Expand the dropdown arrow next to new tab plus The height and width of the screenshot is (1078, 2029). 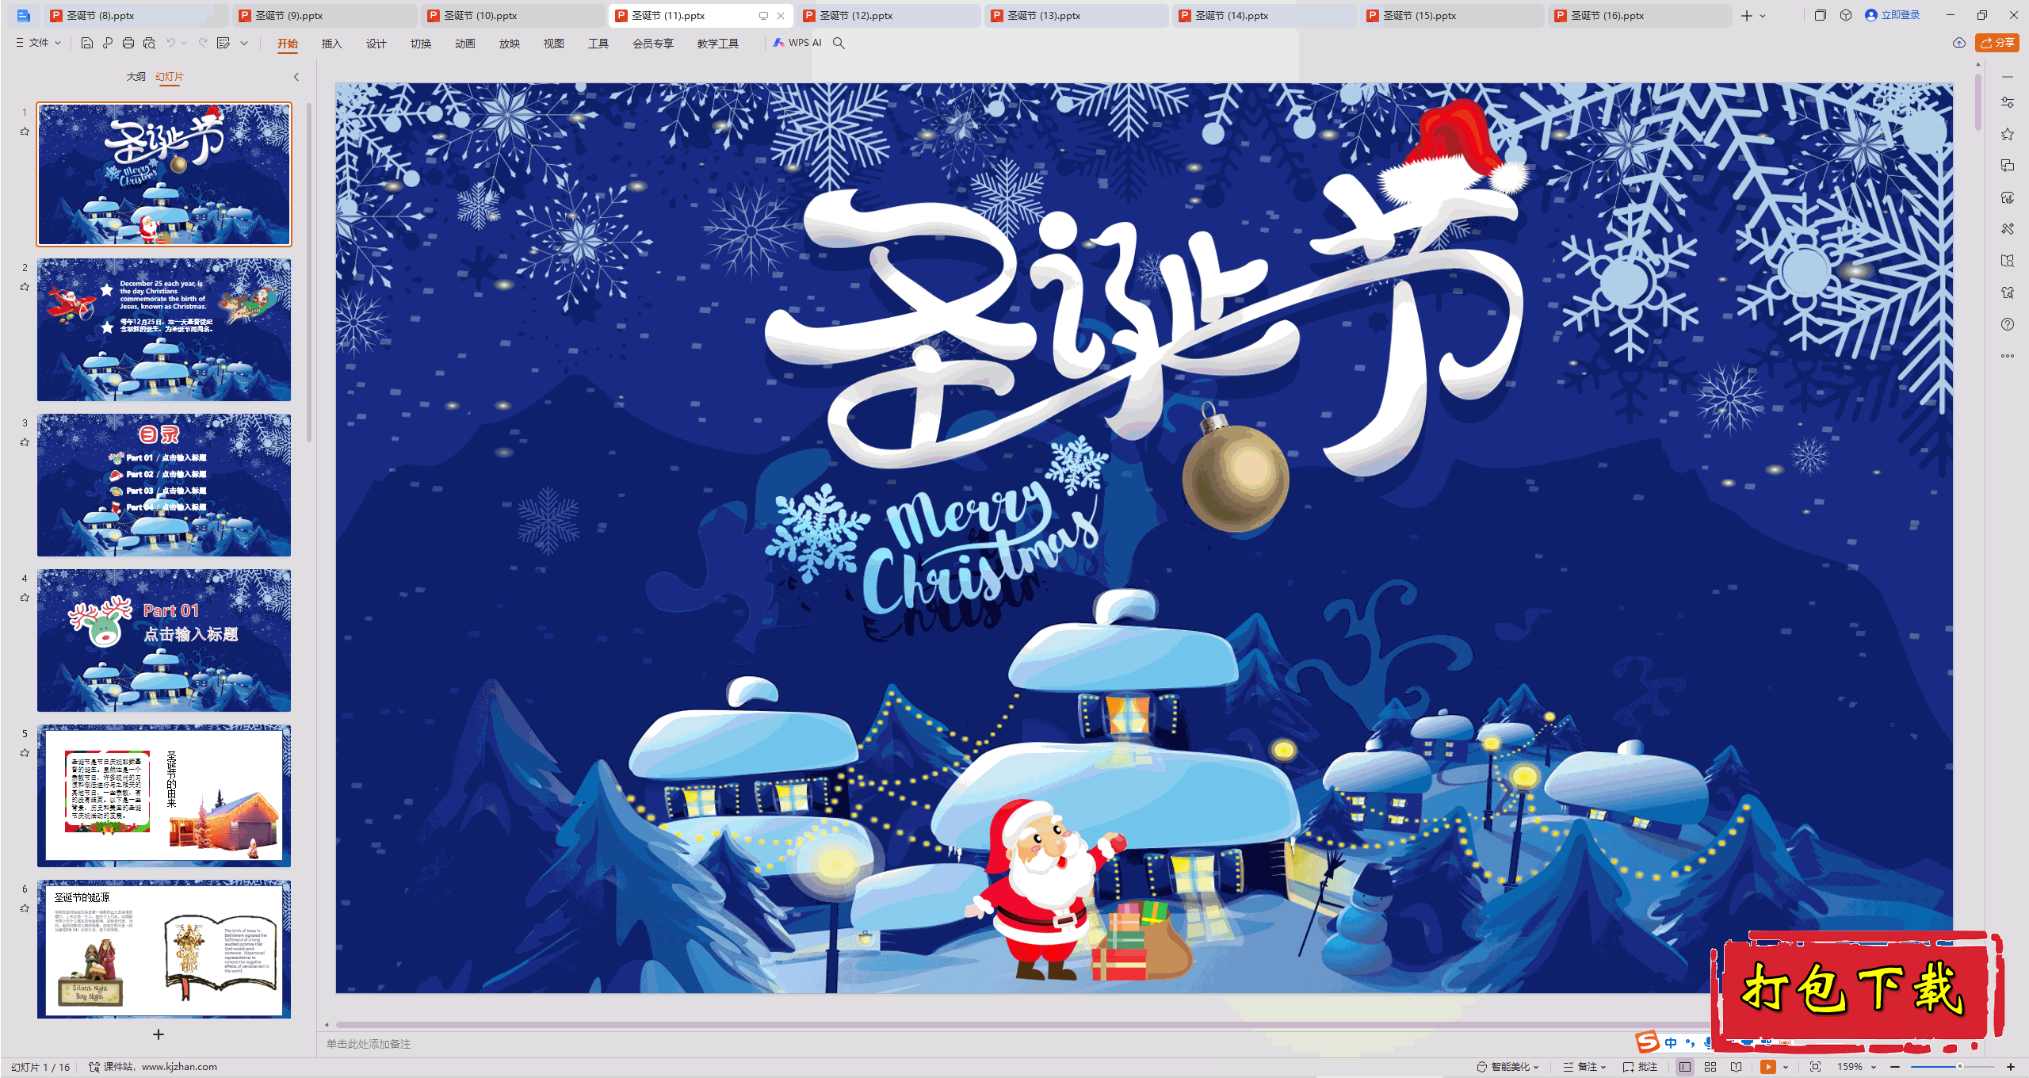click(1763, 16)
